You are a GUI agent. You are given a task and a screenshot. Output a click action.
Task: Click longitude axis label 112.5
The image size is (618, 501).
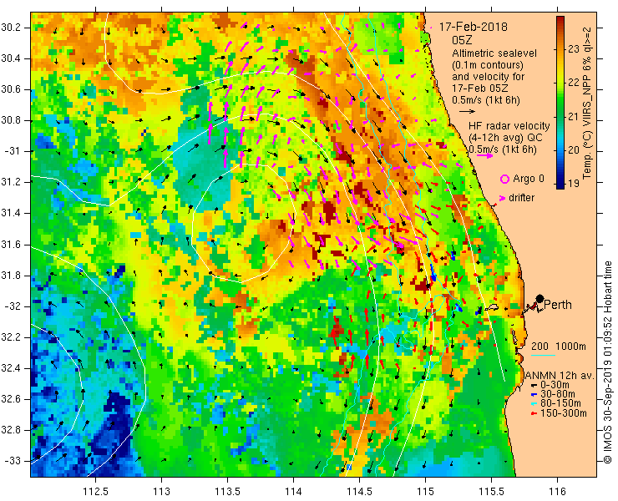(x=96, y=492)
